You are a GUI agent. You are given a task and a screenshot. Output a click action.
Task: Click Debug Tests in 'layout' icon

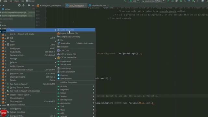pyautogui.click(x=8, y=87)
